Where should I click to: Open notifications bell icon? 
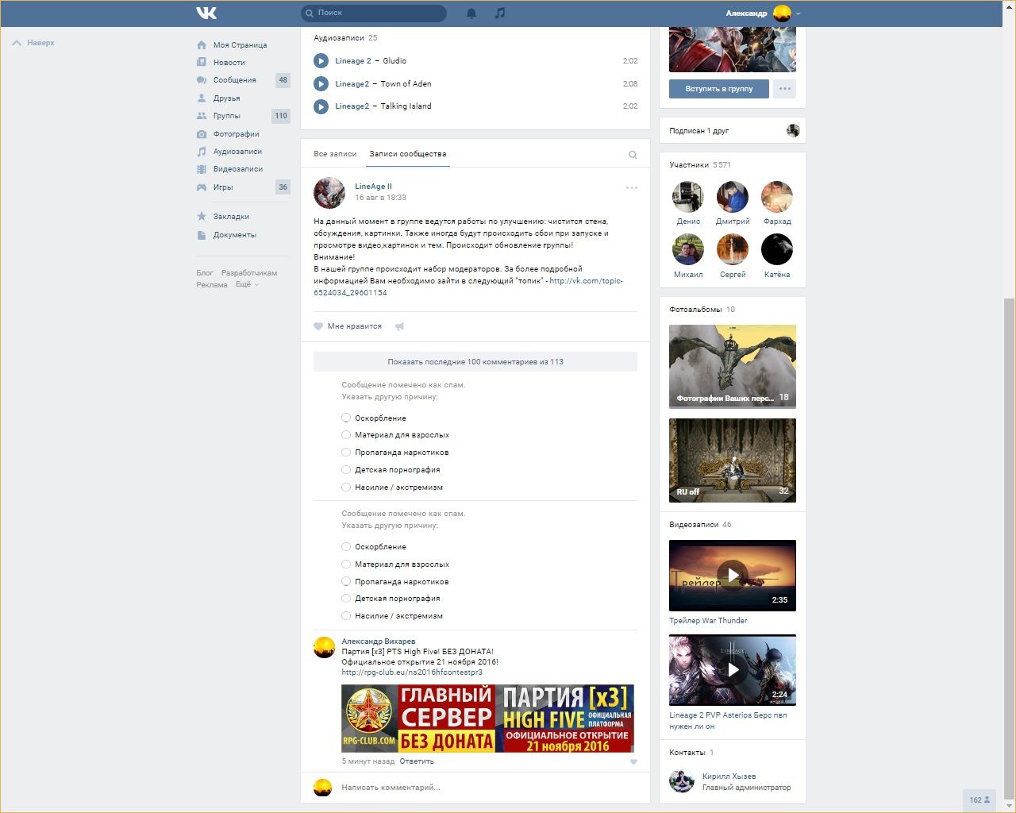coord(471,13)
